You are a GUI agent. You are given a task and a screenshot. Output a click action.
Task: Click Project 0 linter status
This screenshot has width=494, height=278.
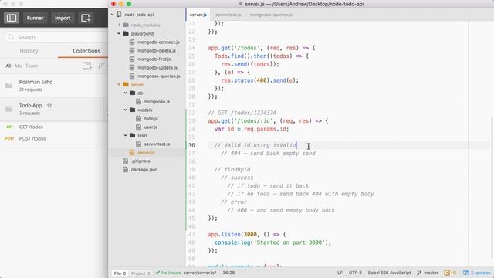pos(140,273)
